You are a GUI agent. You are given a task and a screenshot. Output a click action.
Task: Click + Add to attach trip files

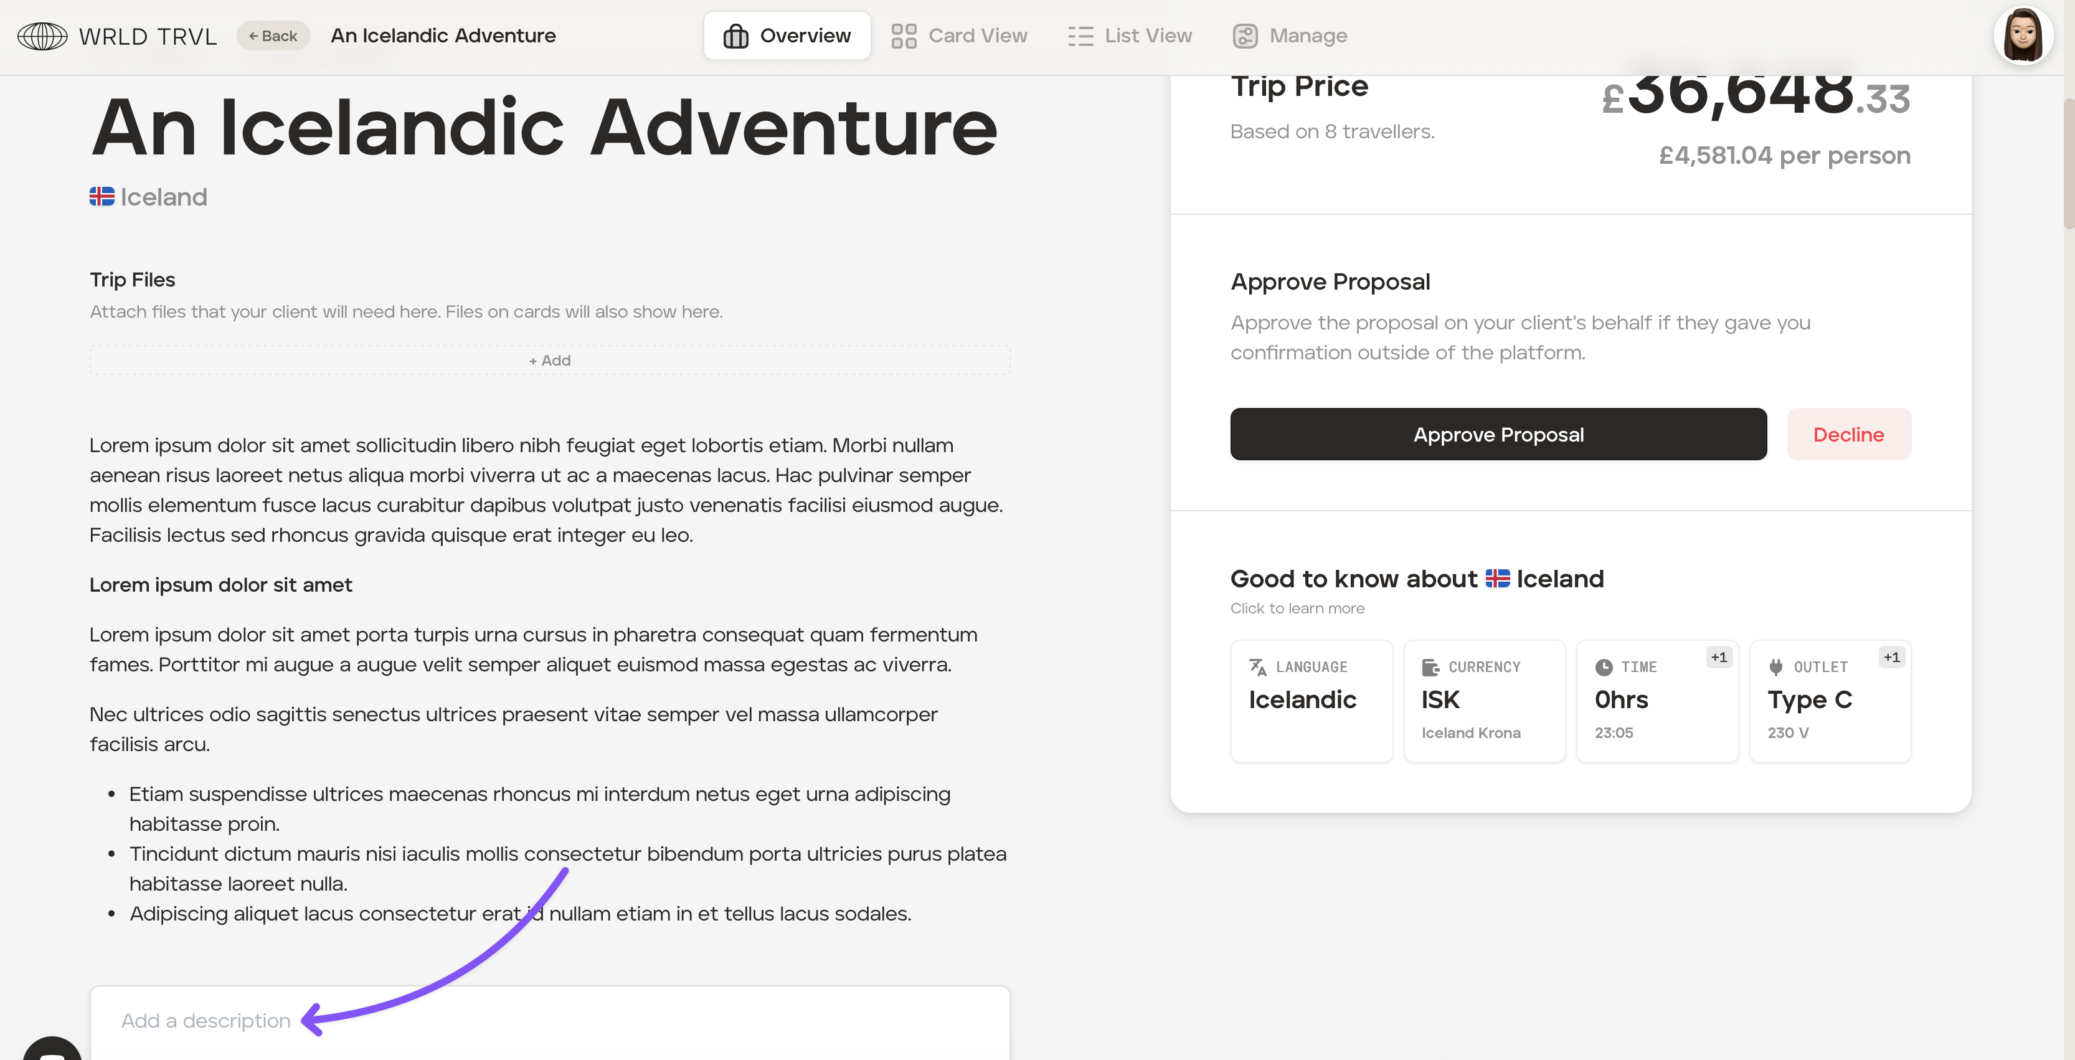tap(549, 360)
